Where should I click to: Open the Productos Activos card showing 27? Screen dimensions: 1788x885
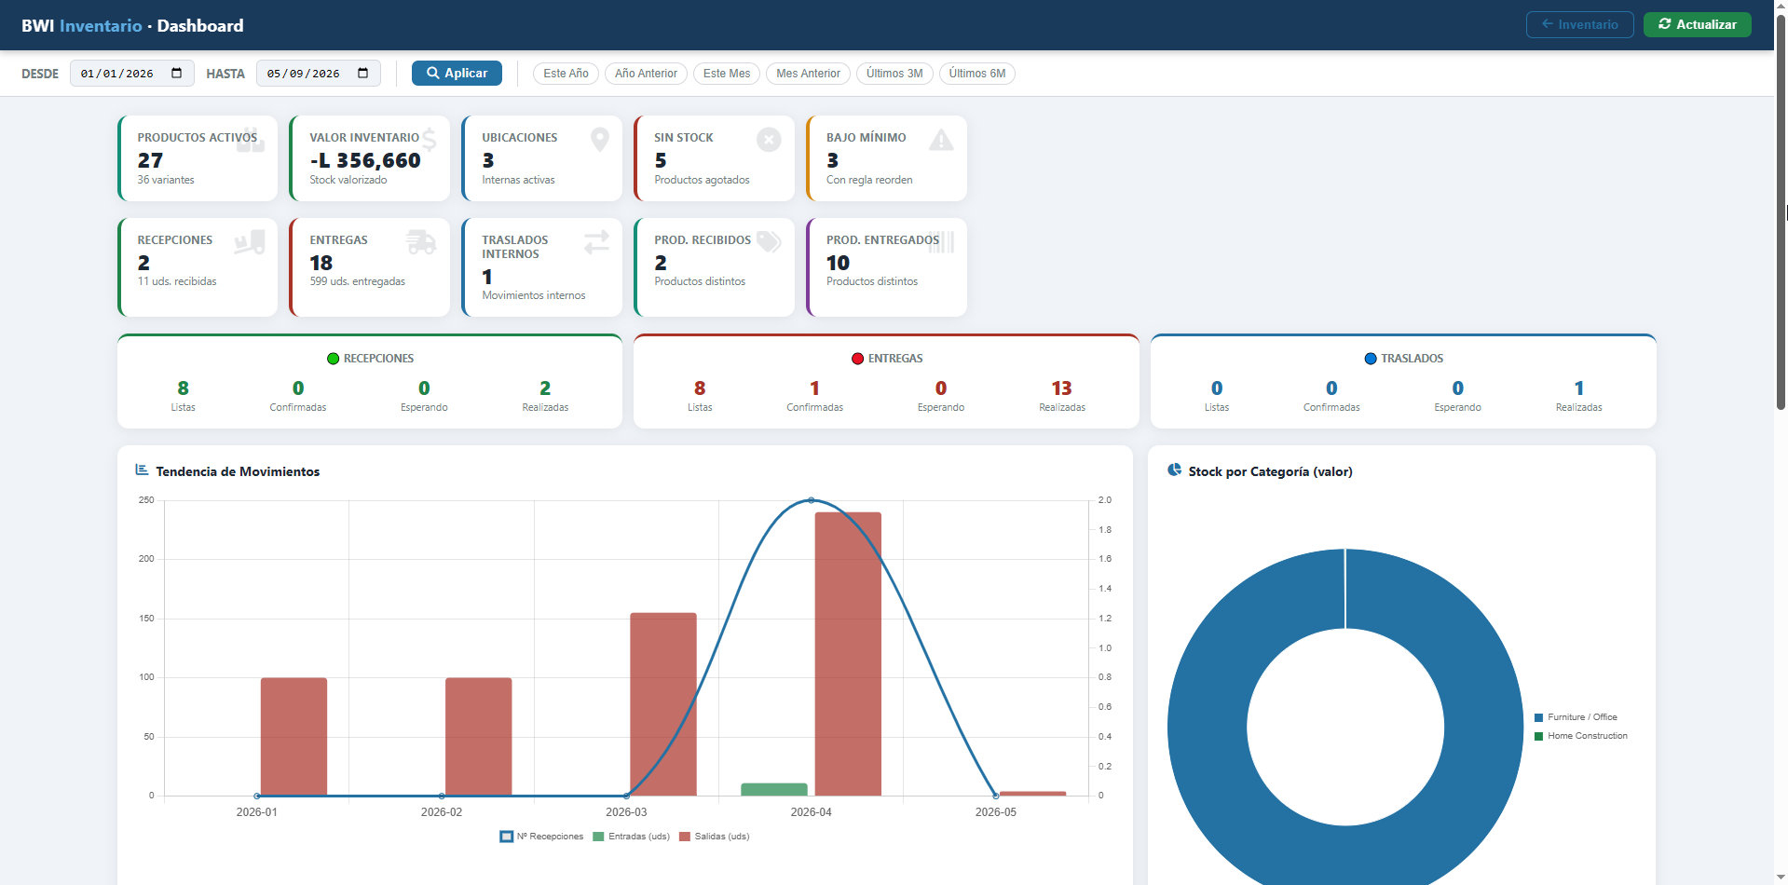(x=198, y=158)
